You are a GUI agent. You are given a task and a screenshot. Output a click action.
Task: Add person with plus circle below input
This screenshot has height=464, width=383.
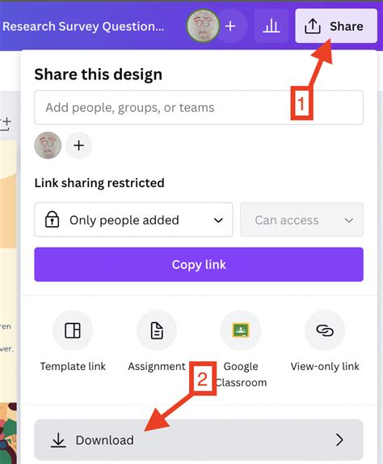[x=78, y=145]
